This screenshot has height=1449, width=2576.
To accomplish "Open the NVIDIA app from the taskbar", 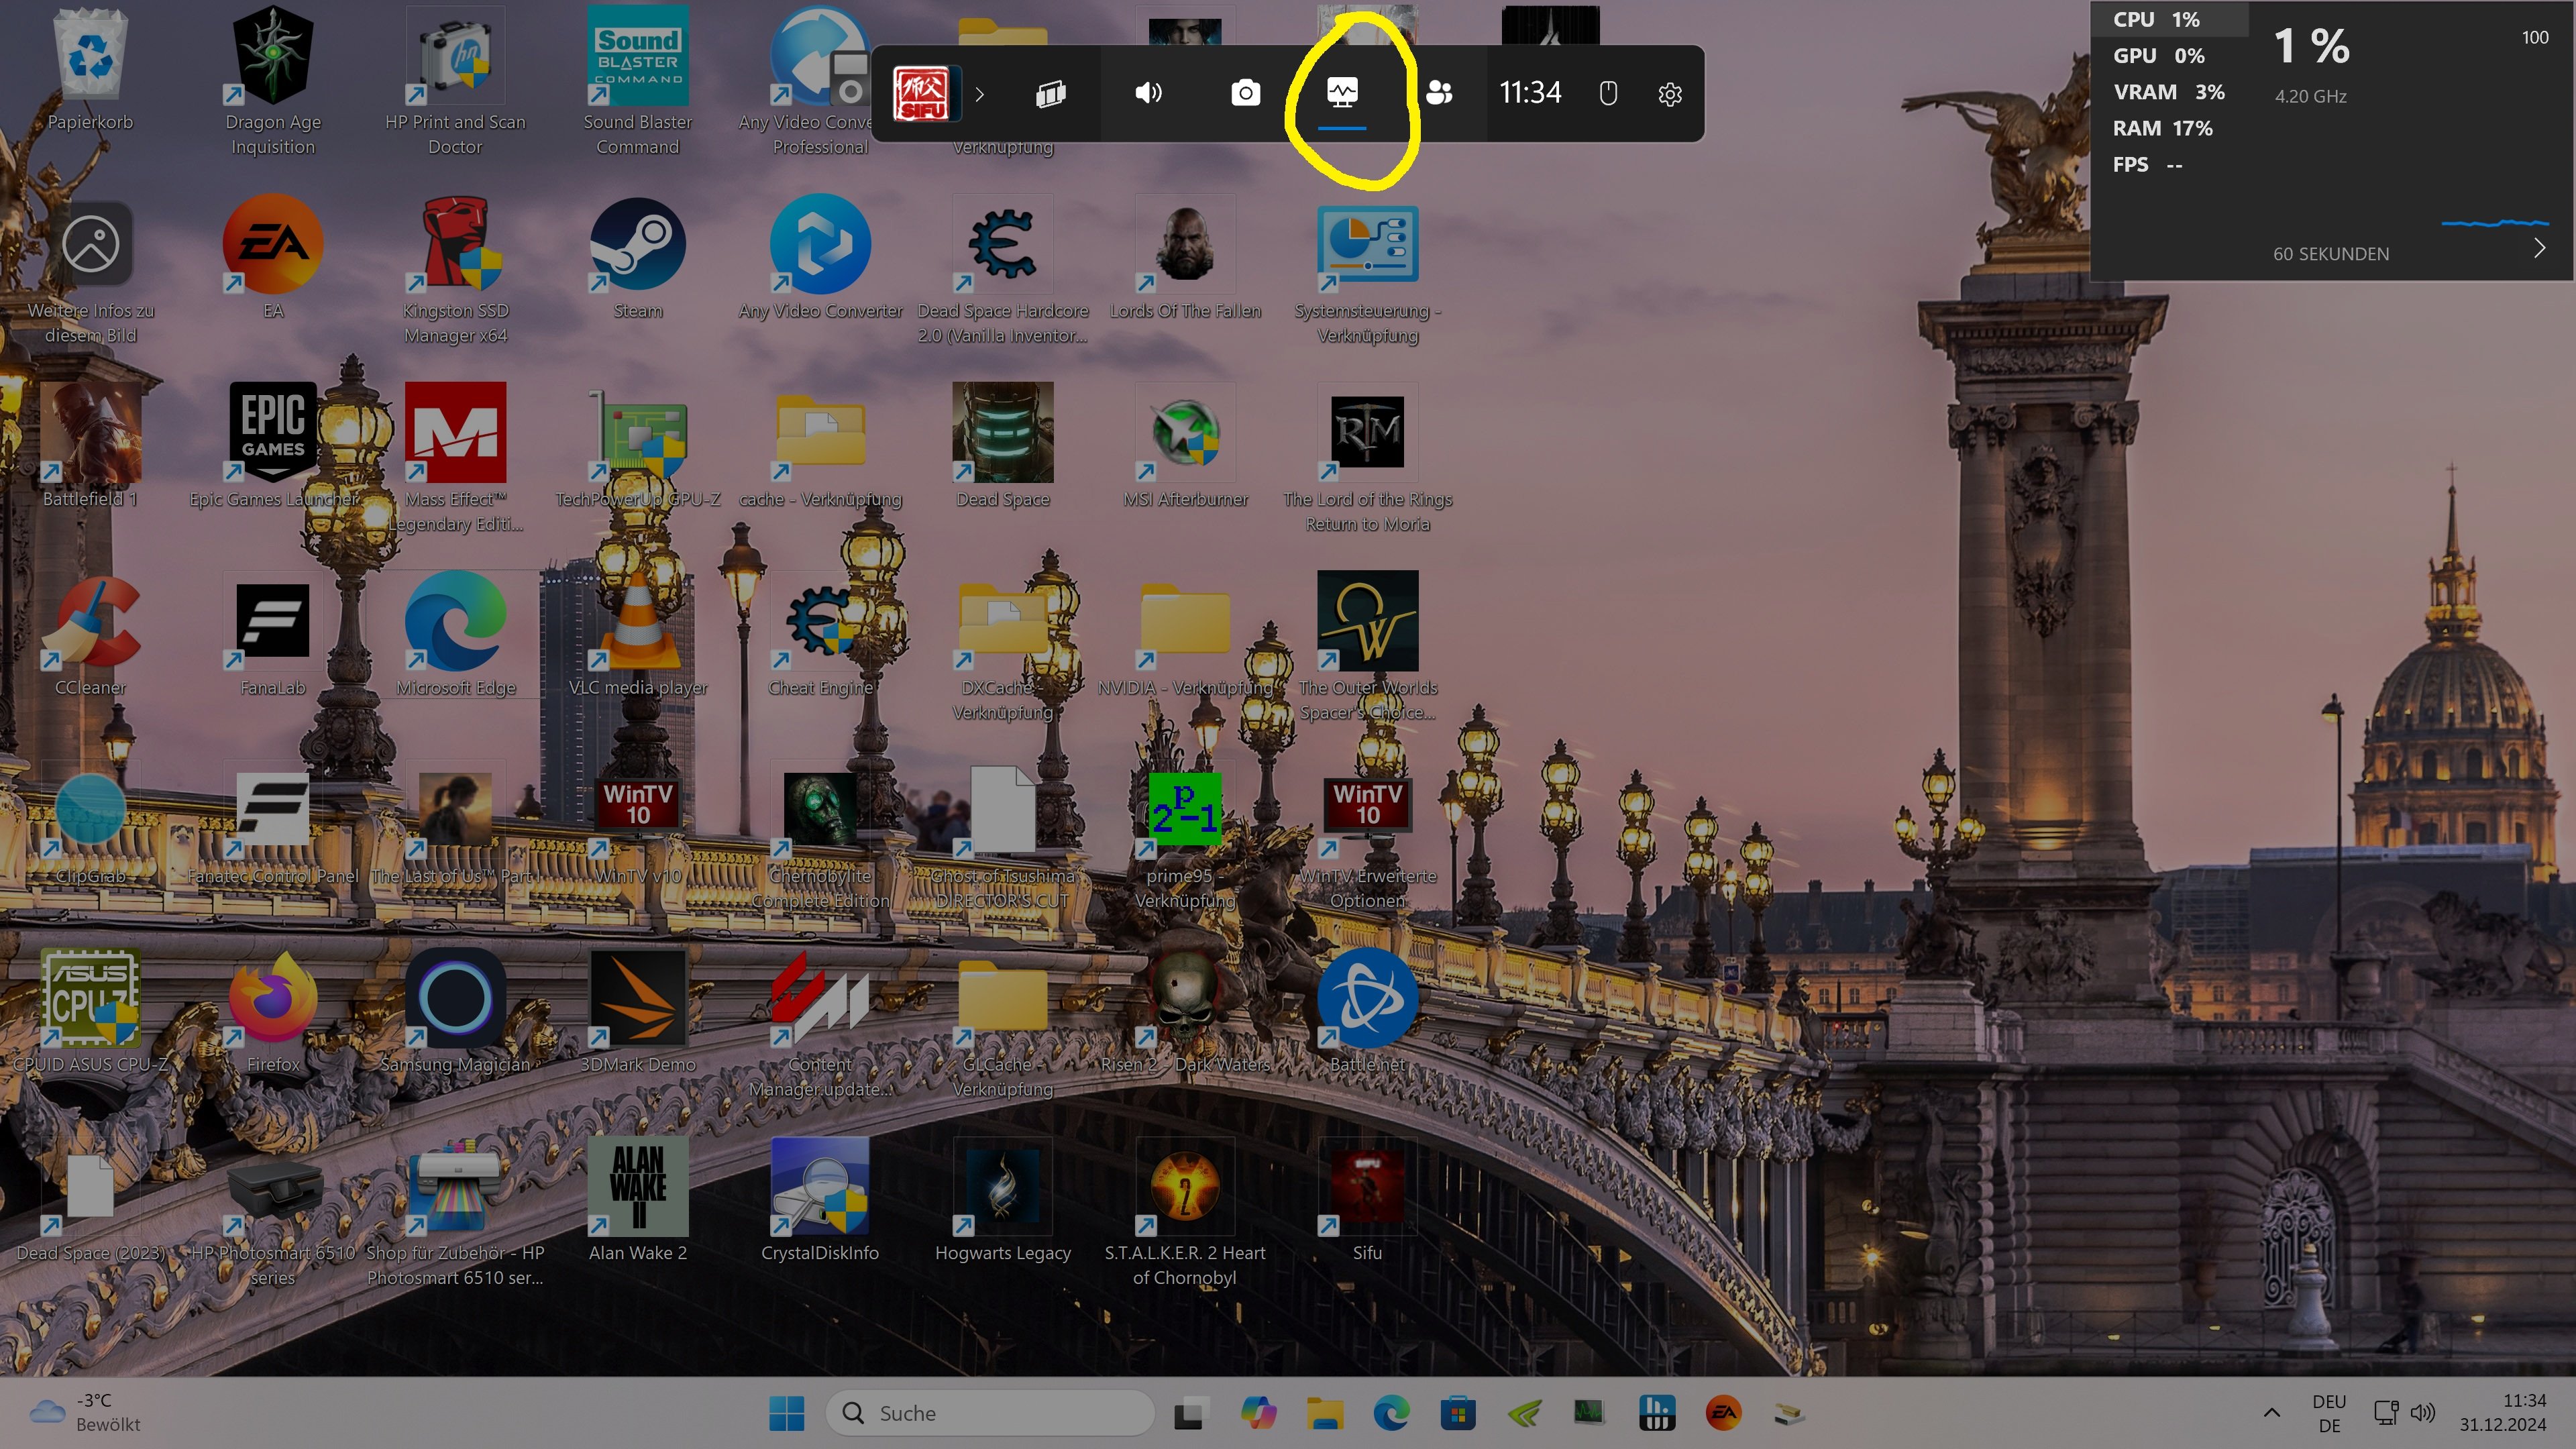I will click(1524, 1413).
